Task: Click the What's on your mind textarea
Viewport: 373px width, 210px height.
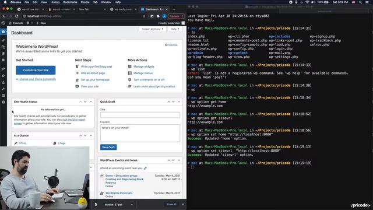Action: coord(140,133)
